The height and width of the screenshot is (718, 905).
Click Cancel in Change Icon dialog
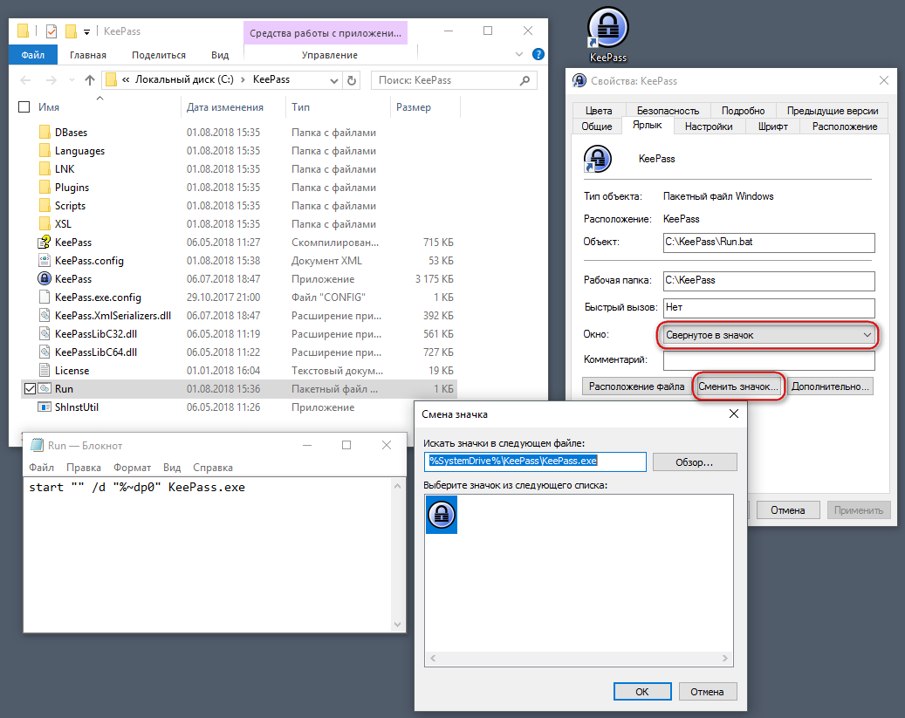(707, 692)
